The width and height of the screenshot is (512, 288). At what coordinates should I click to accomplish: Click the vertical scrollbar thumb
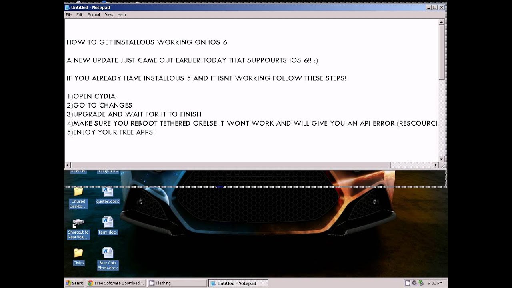(x=442, y=52)
